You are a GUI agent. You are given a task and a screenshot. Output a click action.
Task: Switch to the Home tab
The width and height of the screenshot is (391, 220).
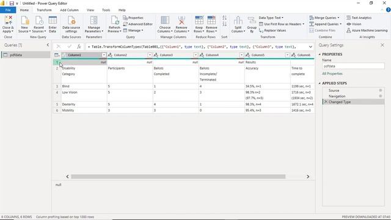24,10
